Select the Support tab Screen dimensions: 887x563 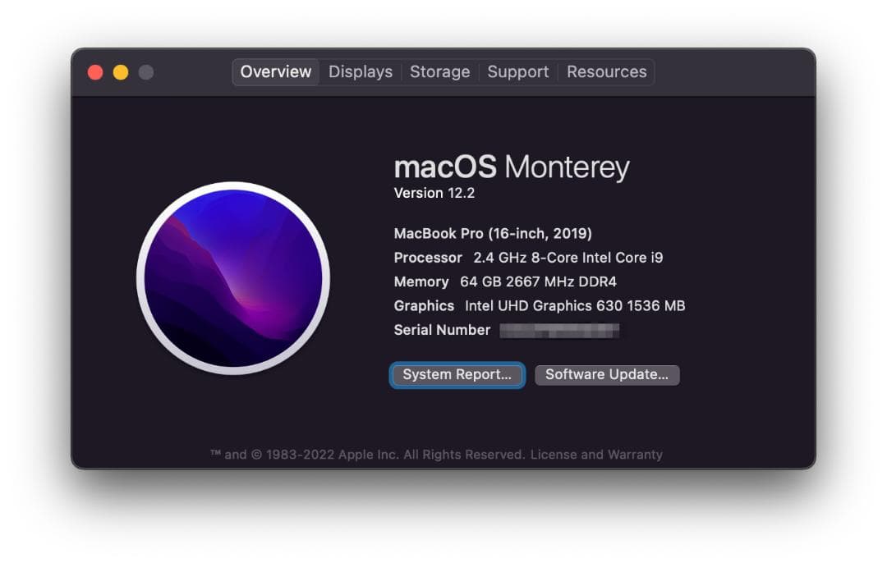pos(517,72)
